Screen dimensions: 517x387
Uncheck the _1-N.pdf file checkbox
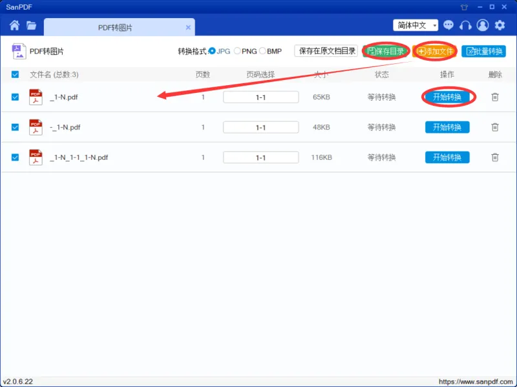tap(15, 97)
